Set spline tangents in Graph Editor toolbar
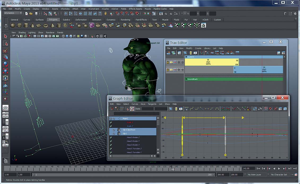This screenshot has width=300, height=184. pyautogui.click(x=192, y=109)
